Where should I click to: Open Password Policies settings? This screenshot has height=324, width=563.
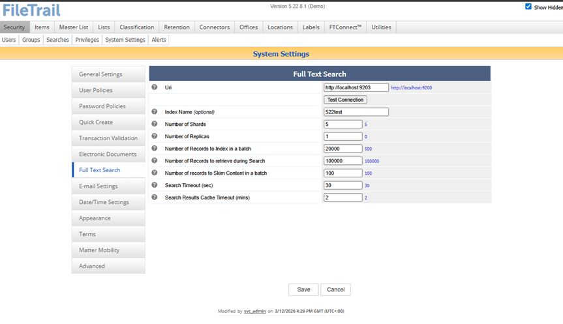108,106
